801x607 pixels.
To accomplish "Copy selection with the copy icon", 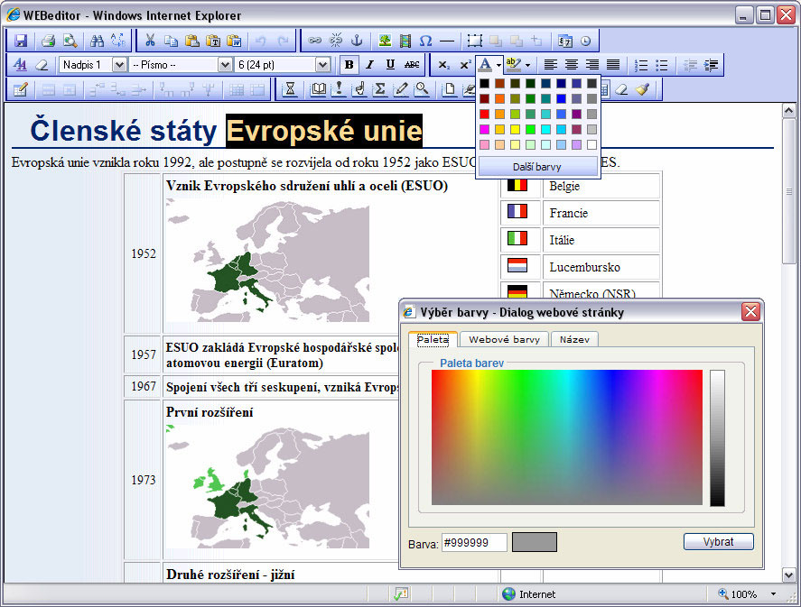I will (171, 41).
